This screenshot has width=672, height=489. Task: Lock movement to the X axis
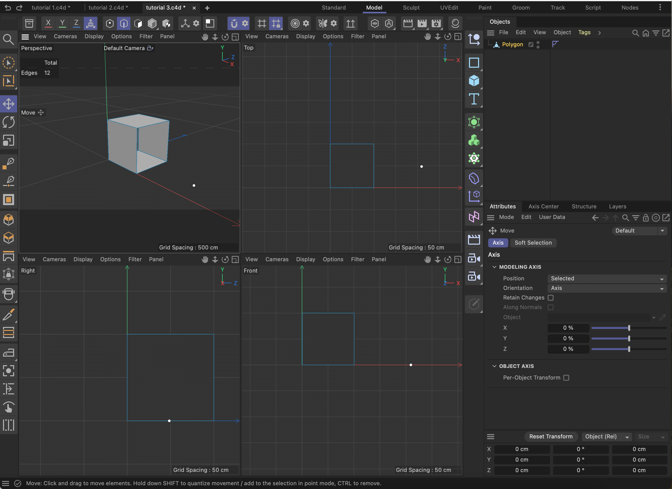tap(48, 23)
